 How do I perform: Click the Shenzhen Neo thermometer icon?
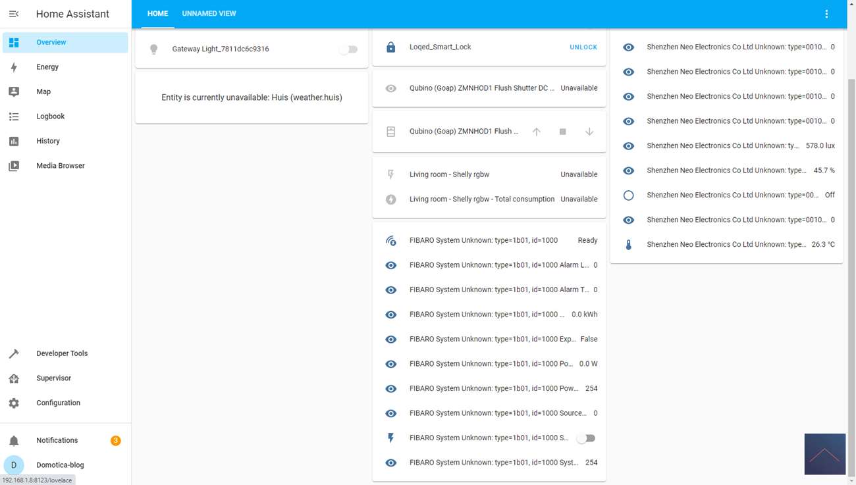pyautogui.click(x=628, y=245)
